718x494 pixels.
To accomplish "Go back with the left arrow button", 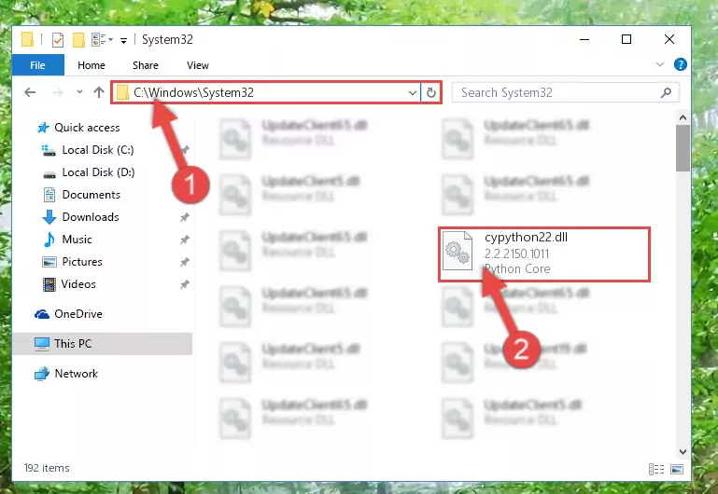I will point(30,93).
